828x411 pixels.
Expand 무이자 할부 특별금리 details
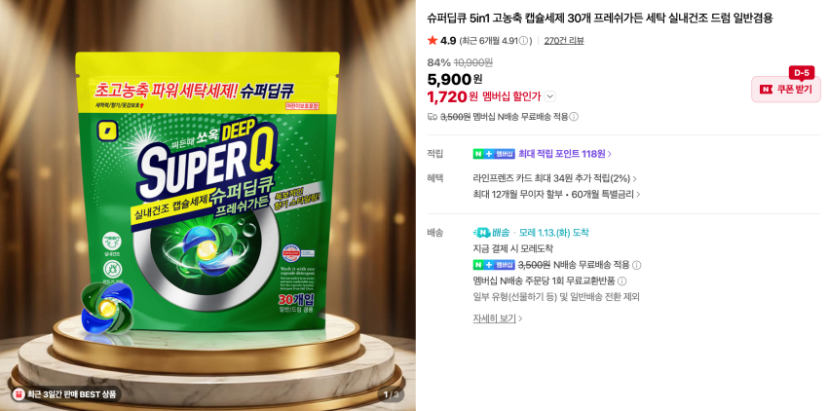(556, 195)
